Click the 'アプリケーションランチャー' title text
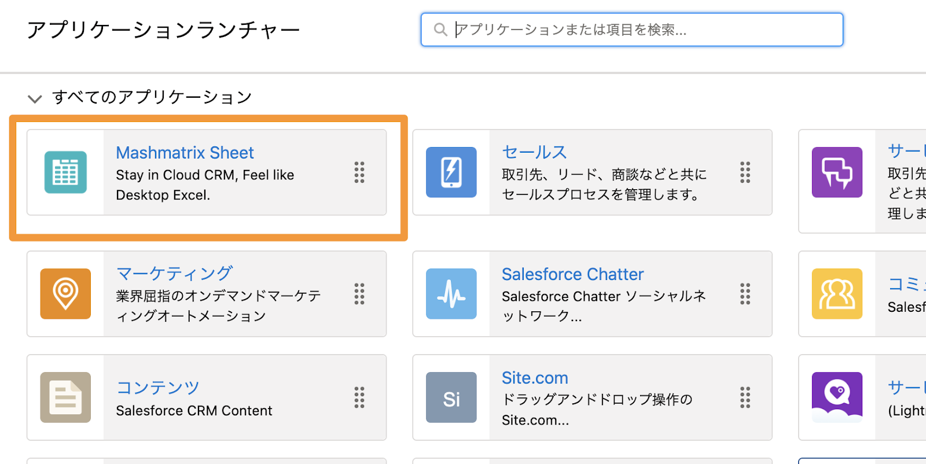The image size is (926, 464). point(164,30)
